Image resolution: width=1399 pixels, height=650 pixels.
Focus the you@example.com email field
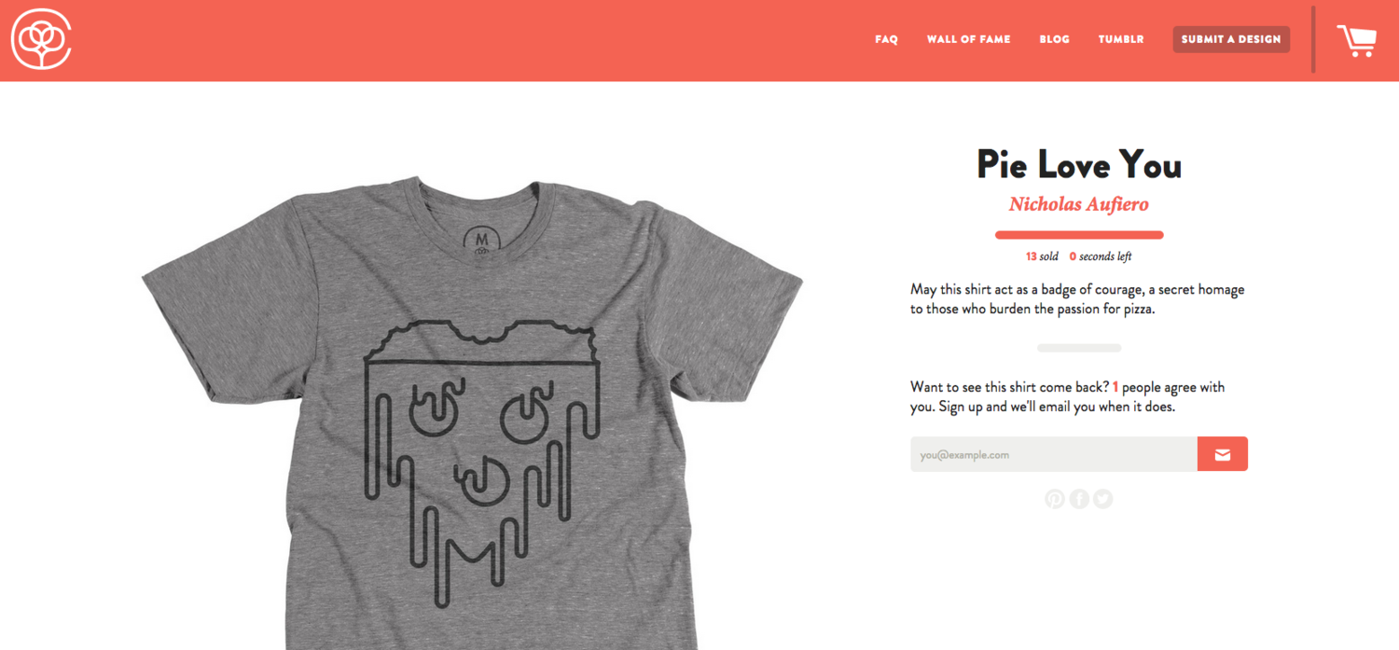1054,454
